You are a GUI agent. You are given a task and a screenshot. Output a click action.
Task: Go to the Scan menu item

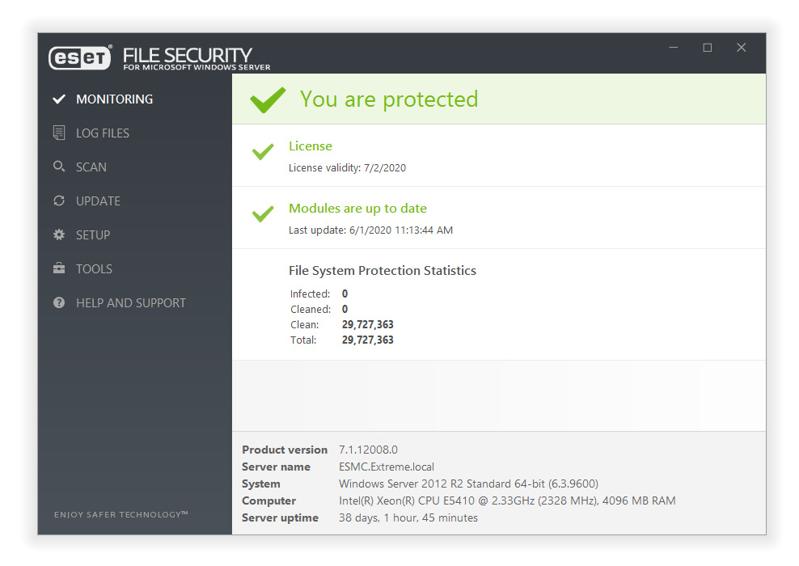[91, 167]
